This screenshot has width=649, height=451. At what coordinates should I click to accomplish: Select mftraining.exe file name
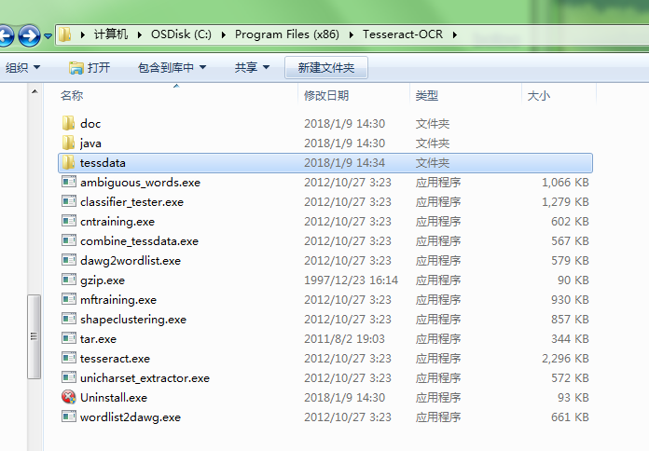(x=118, y=300)
